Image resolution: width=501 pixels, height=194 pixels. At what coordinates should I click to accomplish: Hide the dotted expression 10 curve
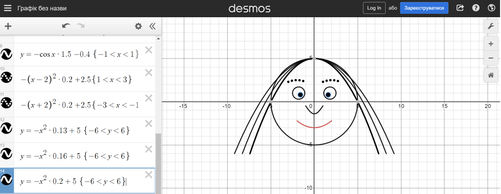tap(6, 79)
